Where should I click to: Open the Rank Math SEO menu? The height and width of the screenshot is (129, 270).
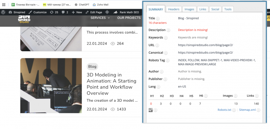(x=126, y=12)
